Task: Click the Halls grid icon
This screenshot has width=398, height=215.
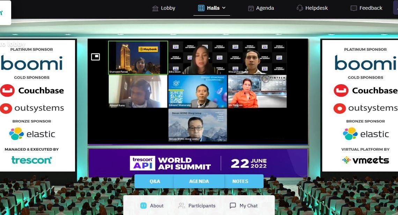Action: pyautogui.click(x=201, y=8)
